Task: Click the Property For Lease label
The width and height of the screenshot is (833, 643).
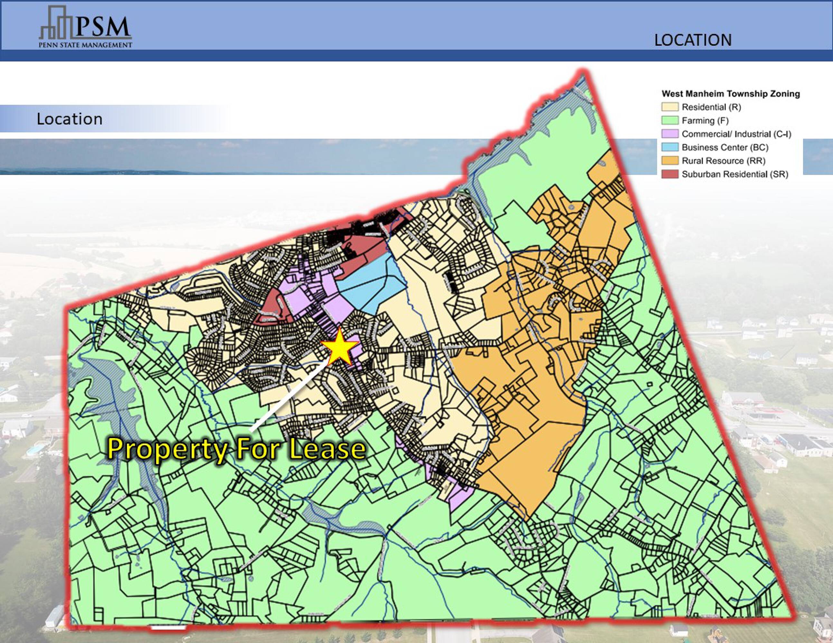Action: (x=237, y=449)
